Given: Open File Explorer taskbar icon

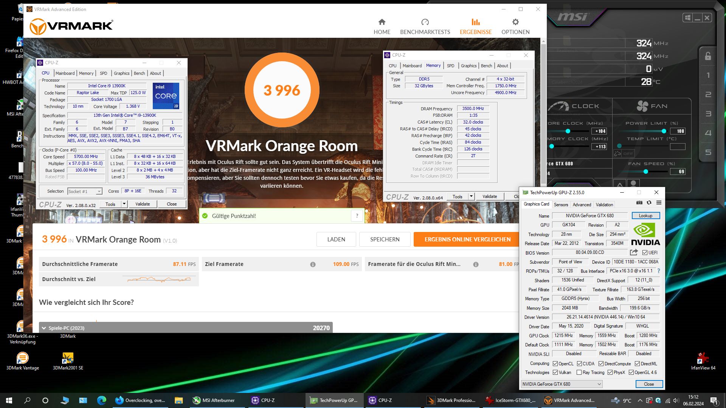Looking at the screenshot, I should tap(178, 400).
